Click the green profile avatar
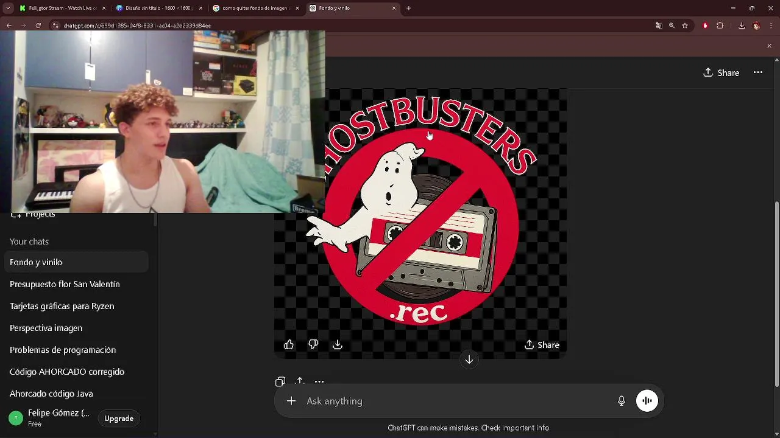The image size is (780, 438). pyautogui.click(x=16, y=418)
